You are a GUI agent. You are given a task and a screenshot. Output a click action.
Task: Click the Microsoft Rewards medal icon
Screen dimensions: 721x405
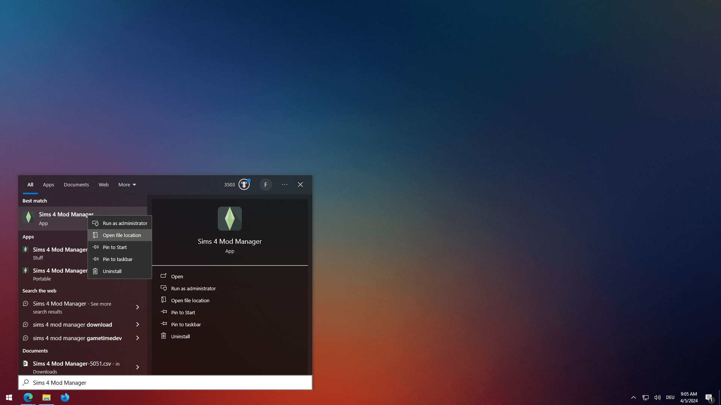click(x=244, y=184)
